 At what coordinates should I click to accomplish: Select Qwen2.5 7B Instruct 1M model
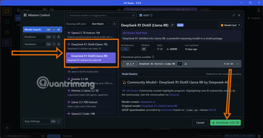point(91,35)
